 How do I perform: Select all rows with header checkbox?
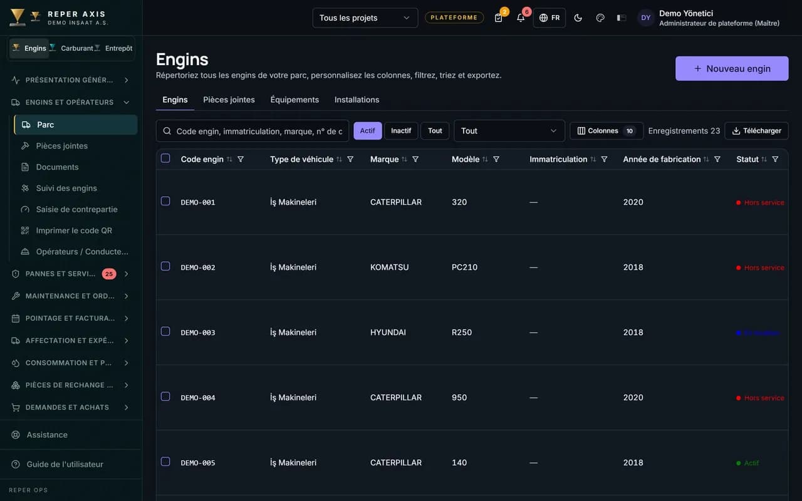165,158
